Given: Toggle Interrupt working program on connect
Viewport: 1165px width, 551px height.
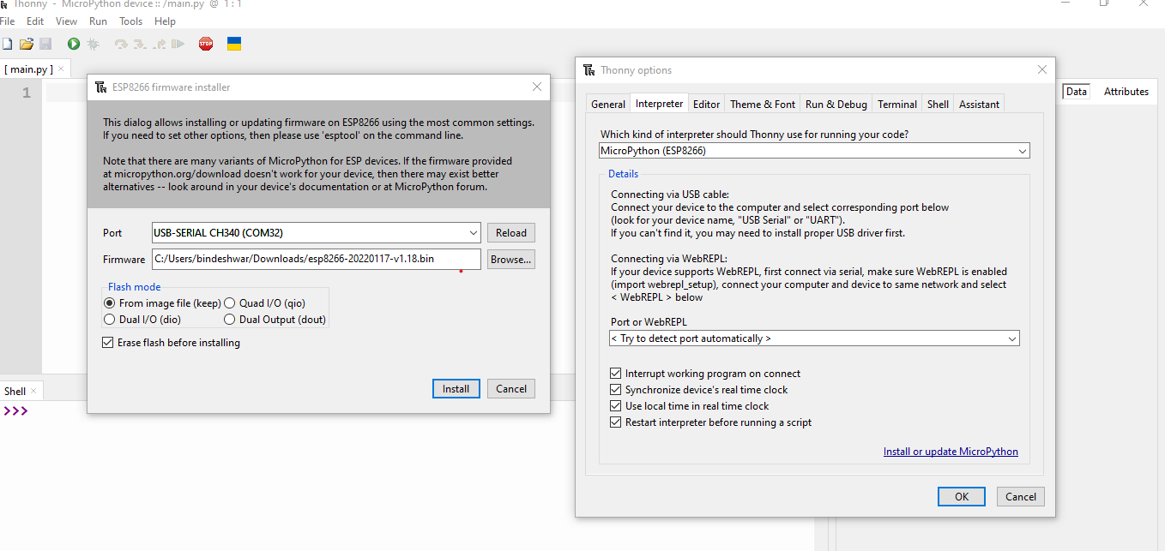Looking at the screenshot, I should click(615, 374).
